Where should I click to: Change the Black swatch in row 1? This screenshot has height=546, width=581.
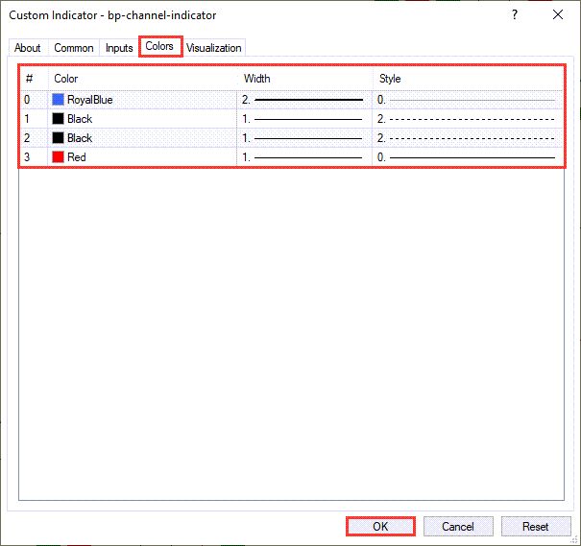(58, 119)
